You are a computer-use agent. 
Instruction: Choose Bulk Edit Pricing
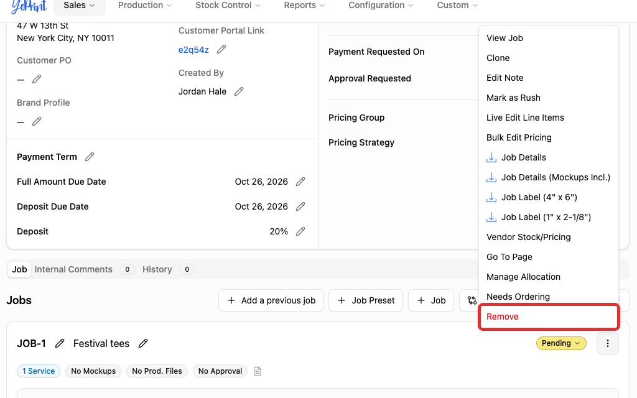coord(549,137)
